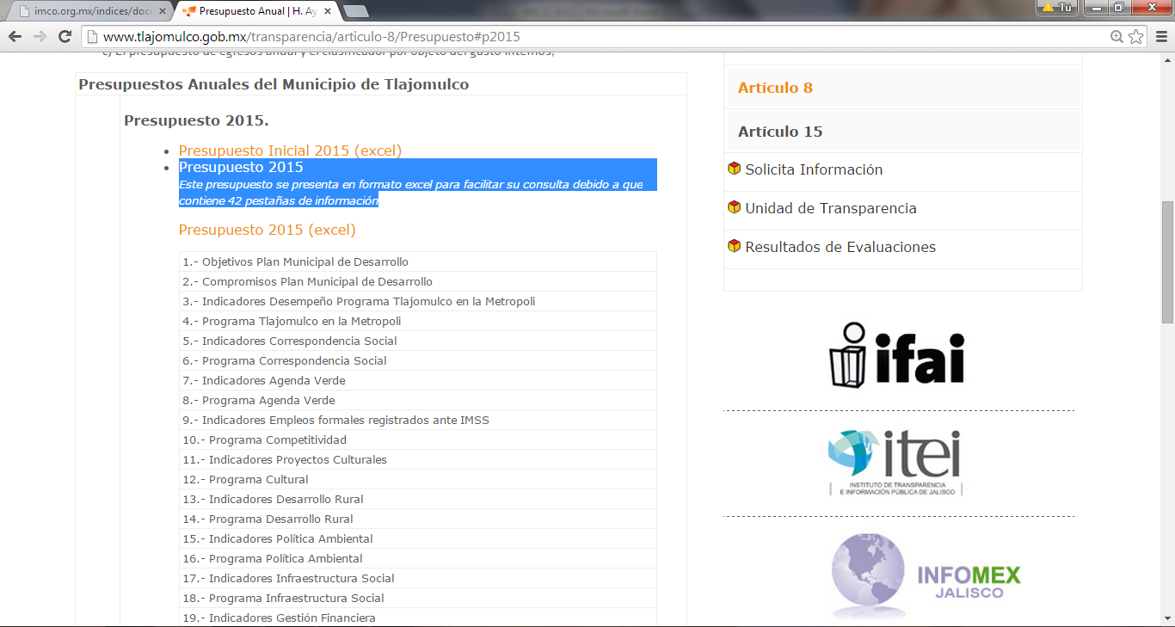Viewport: 1175px width, 627px height.
Task: Click the cube icon beside Solicita Información
Action: (734, 169)
